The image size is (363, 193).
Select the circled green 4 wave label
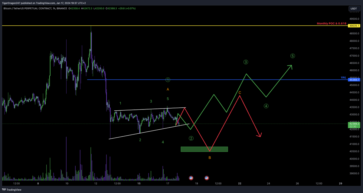pos(266,106)
